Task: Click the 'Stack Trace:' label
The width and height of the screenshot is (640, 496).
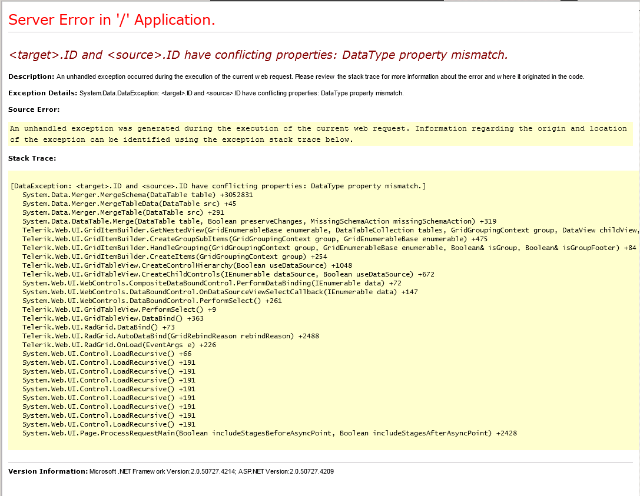Action: coord(32,158)
